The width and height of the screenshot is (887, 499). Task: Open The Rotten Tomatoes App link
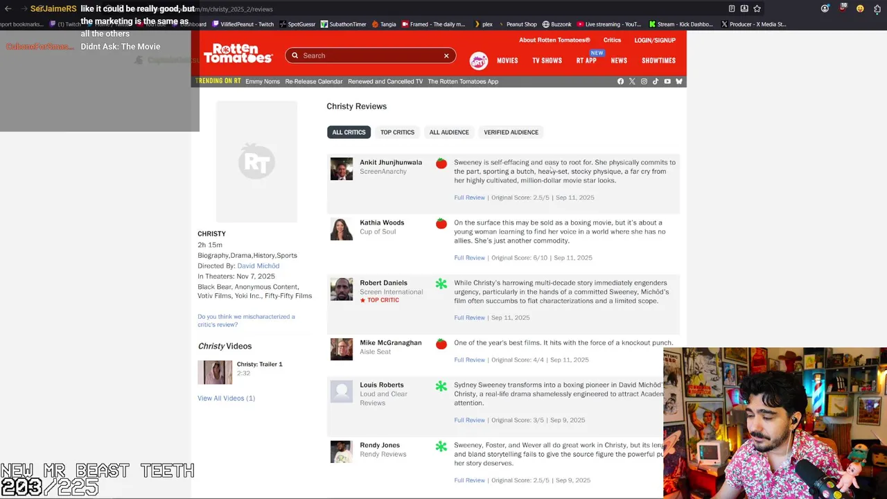[463, 82]
